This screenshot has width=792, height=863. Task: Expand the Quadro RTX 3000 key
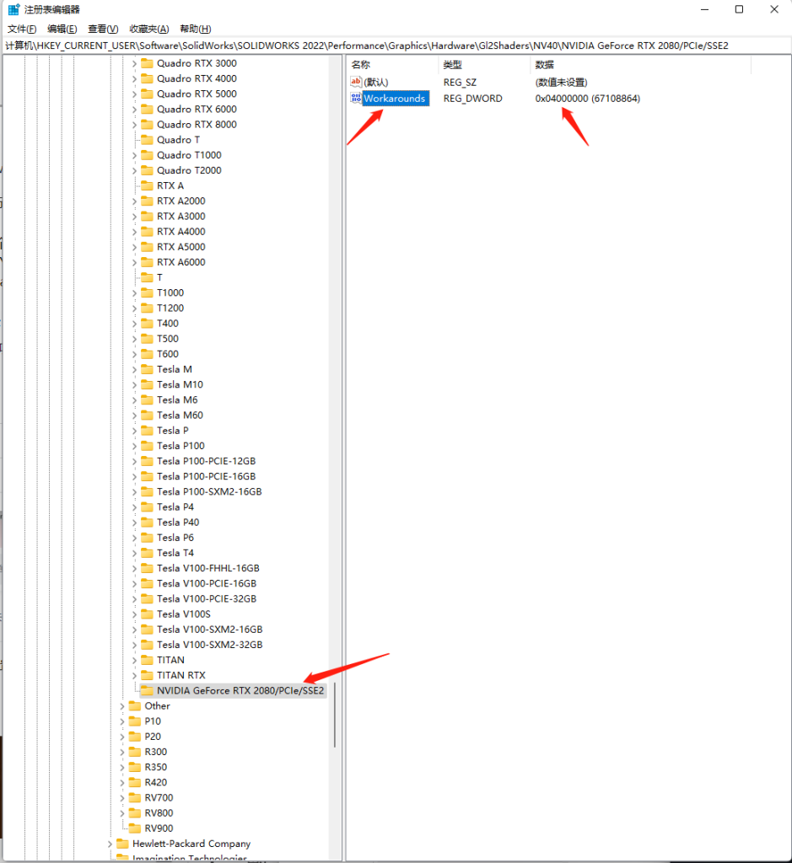pos(134,64)
